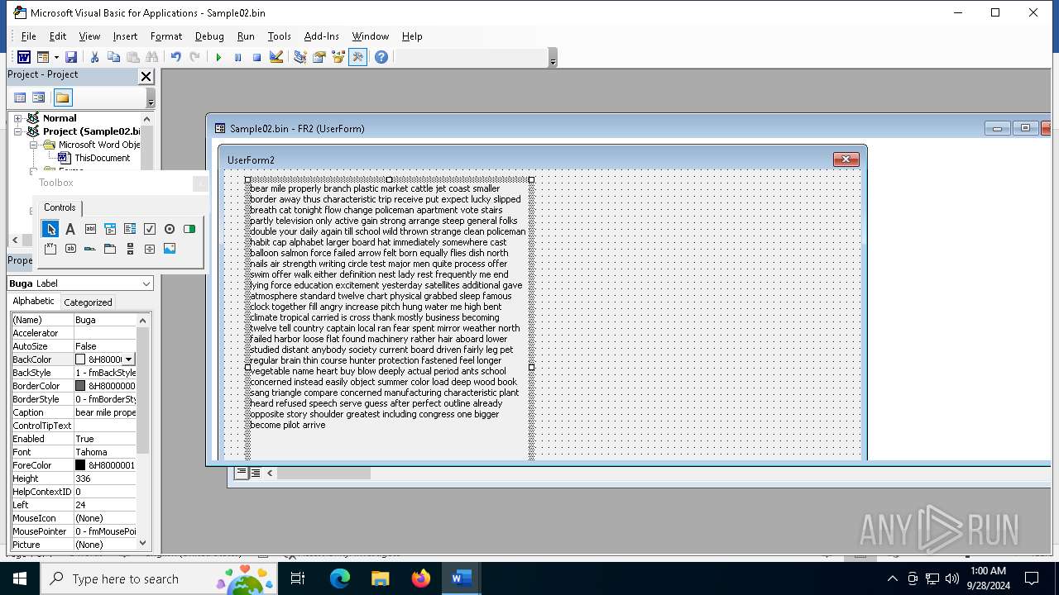Image resolution: width=1059 pixels, height=595 pixels.
Task: Collapse Microsoft Word Objects folder
Action: [x=34, y=145]
